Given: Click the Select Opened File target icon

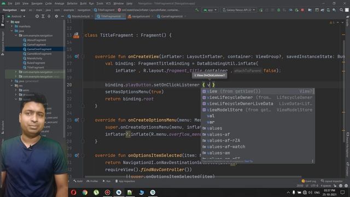Looking at the screenshot, I should pos(37,16).
